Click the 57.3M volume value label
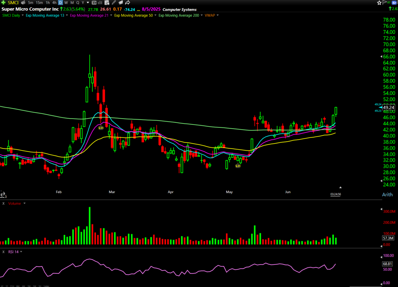The width and height of the screenshot is (398, 287). click(x=388, y=238)
